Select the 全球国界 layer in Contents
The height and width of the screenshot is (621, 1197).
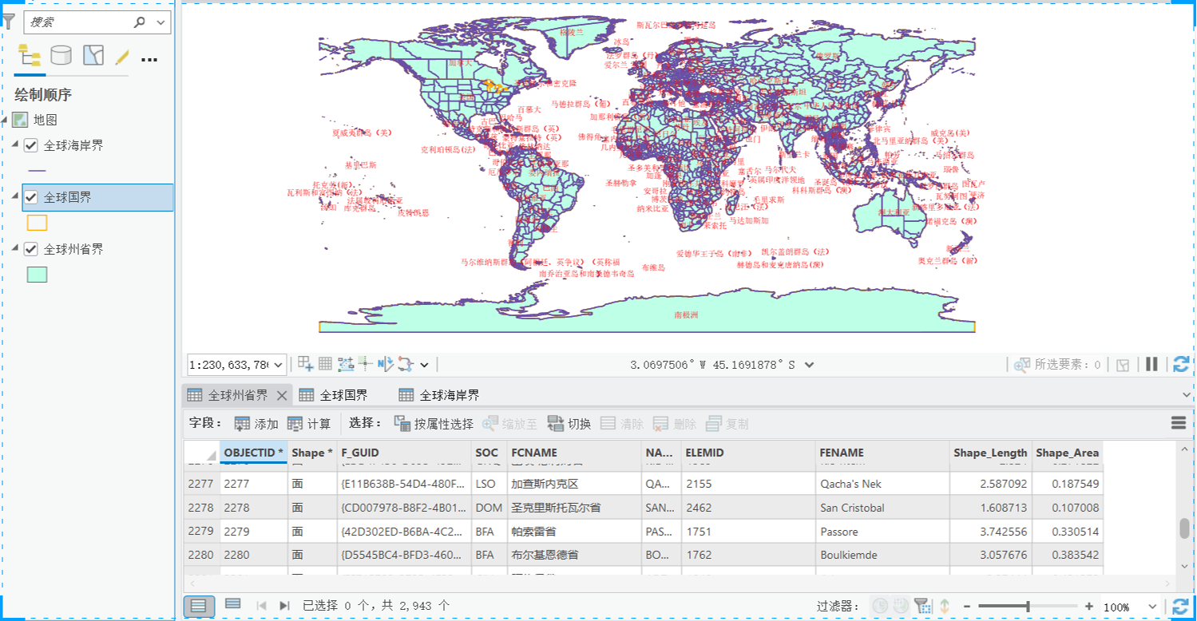97,197
